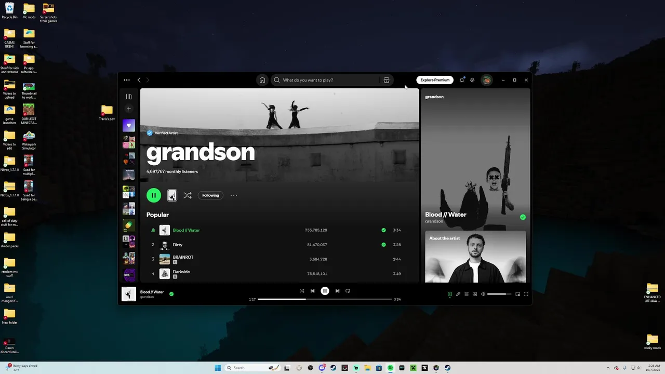The height and width of the screenshot is (374, 665).
Task: Toggle saved checkmark in Now Playing panel
Action: 523,217
